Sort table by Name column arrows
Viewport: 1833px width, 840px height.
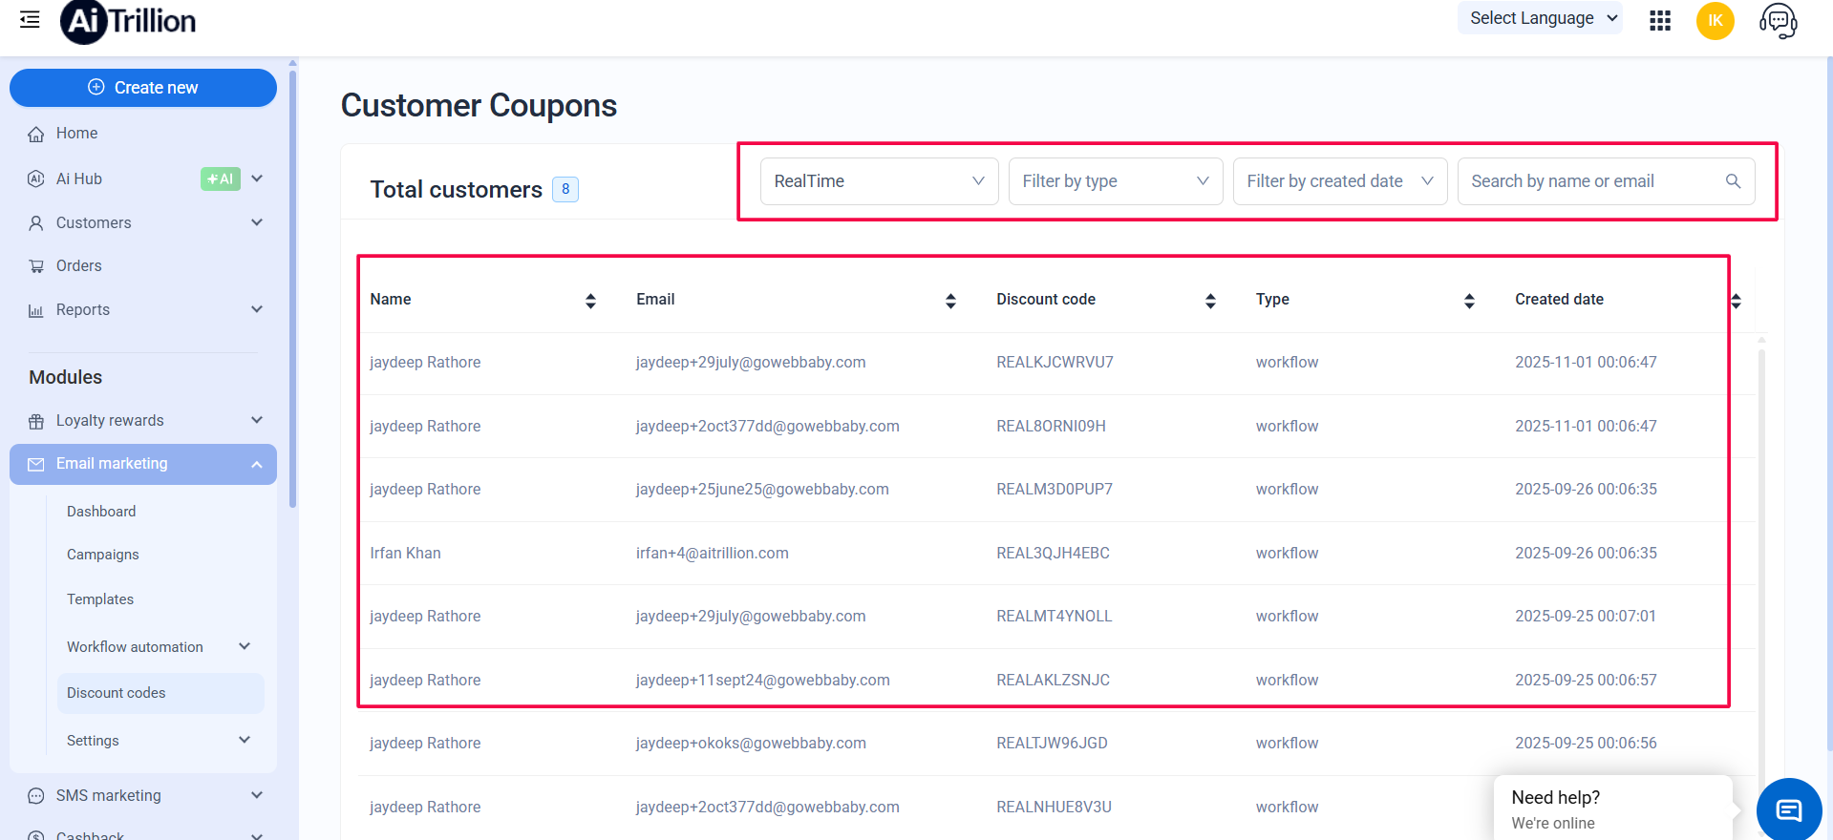590,301
